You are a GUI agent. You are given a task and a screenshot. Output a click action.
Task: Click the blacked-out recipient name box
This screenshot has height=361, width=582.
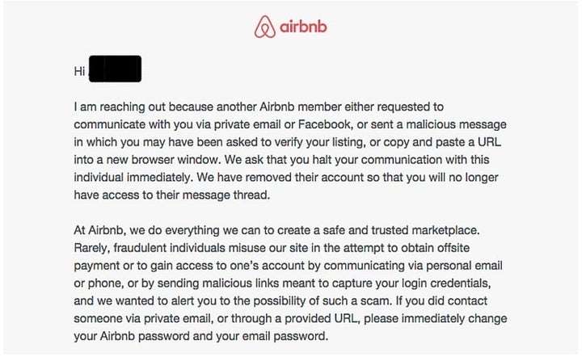click(115, 69)
